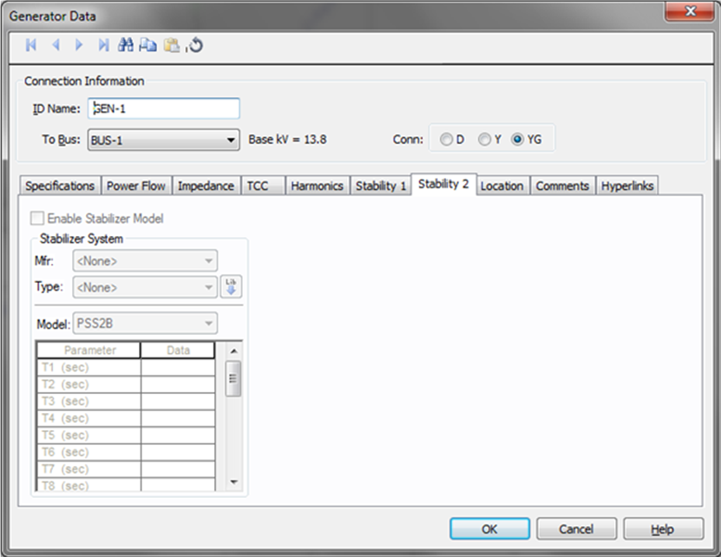
Task: Click next record arrow icon
Action: tap(79, 45)
